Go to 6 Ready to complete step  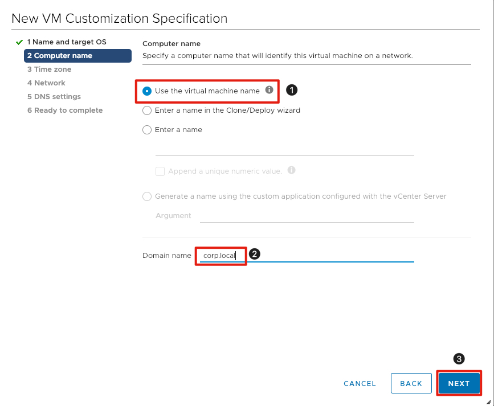click(64, 110)
